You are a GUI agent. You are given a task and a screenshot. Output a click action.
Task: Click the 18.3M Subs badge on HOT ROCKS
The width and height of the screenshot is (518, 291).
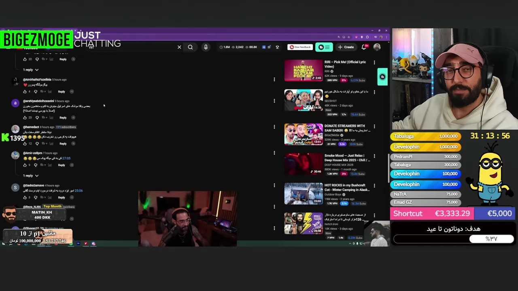[358, 204]
